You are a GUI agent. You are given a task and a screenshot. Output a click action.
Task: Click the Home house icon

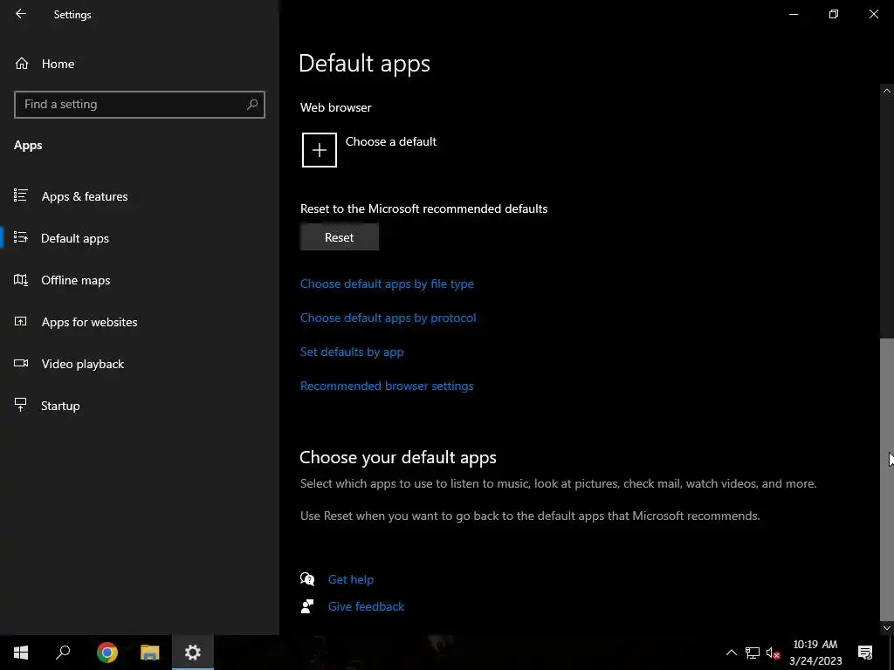click(x=22, y=63)
